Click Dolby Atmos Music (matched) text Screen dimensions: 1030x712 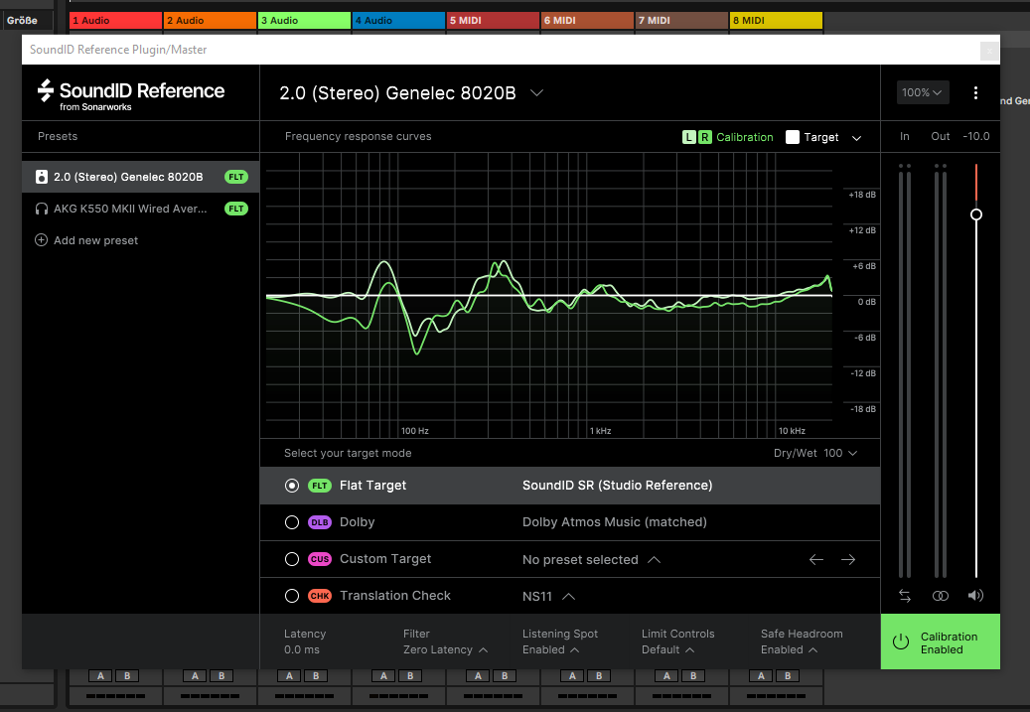coord(615,522)
